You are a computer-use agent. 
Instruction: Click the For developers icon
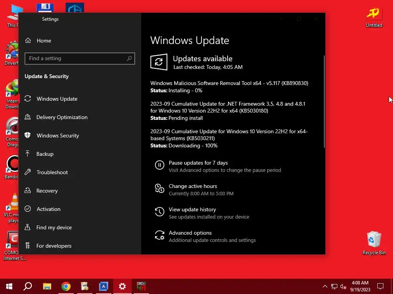click(28, 245)
